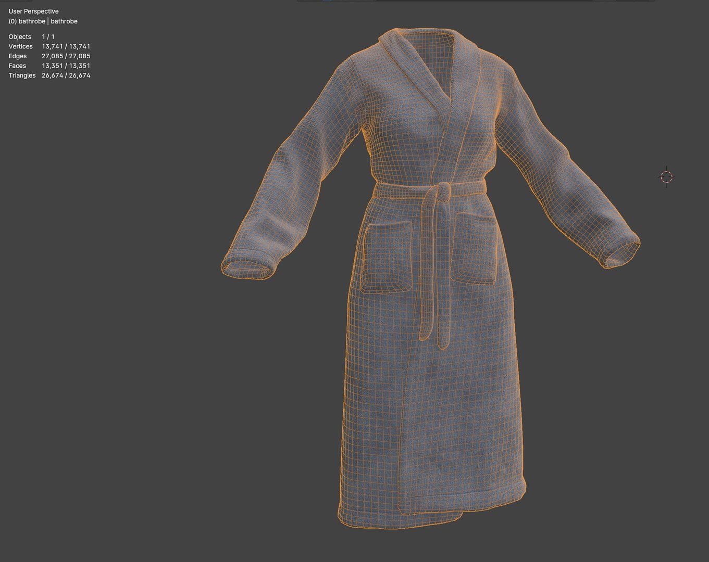The height and width of the screenshot is (562, 709).
Task: Click the 'Vertices 13,741 / 13,741' statistic
Action: click(x=49, y=46)
